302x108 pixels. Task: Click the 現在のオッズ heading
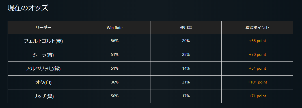coord(28,8)
